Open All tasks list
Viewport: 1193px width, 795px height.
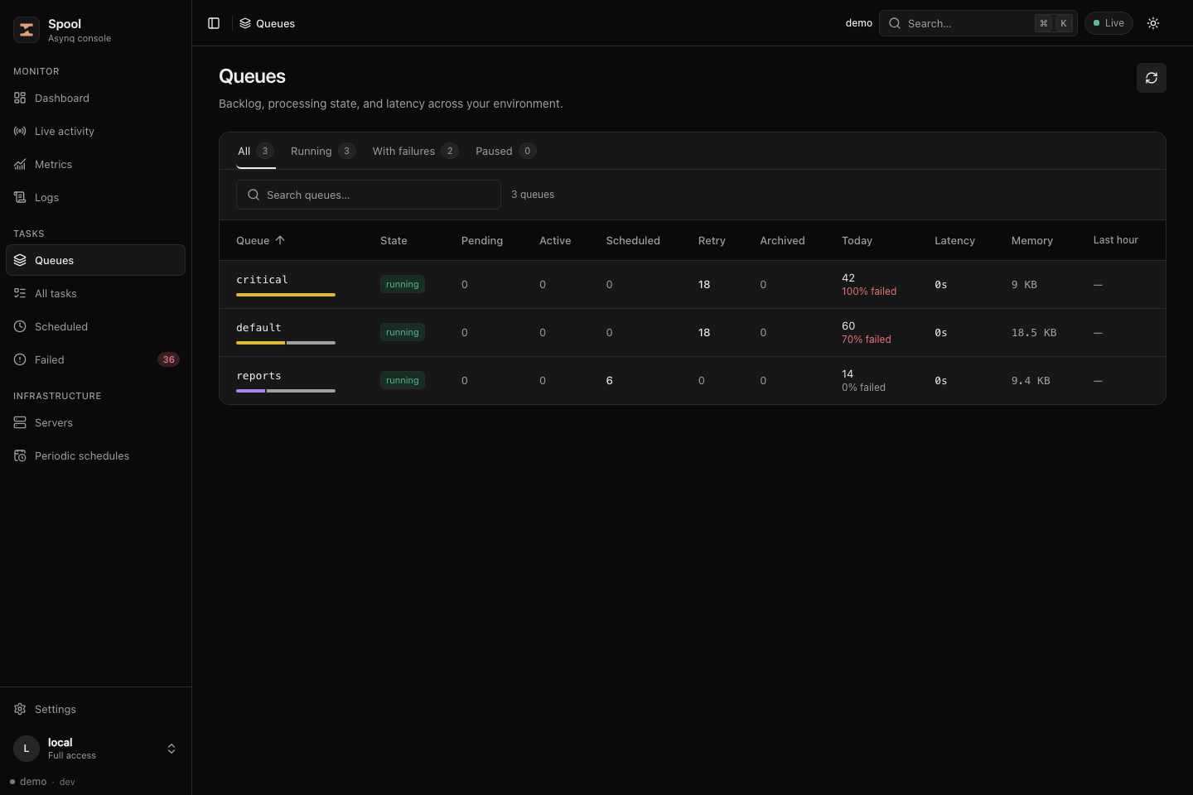pyautogui.click(x=95, y=293)
